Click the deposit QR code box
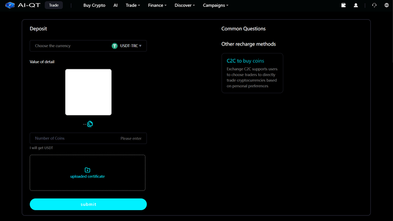 coord(88,92)
